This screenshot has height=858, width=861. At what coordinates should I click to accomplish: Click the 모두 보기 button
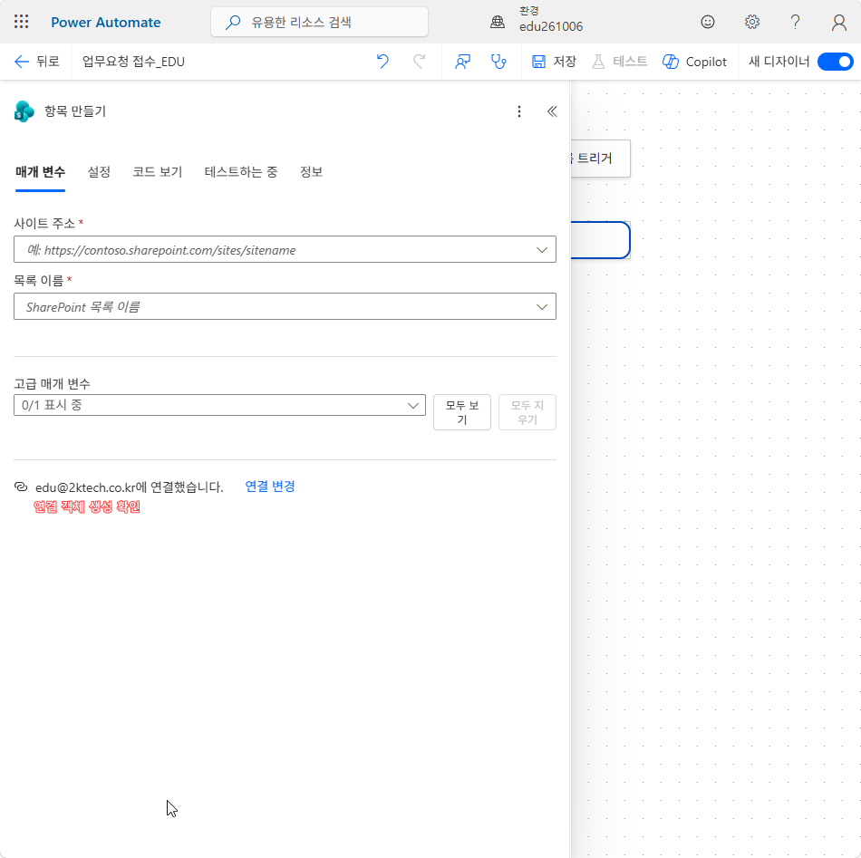tap(462, 412)
